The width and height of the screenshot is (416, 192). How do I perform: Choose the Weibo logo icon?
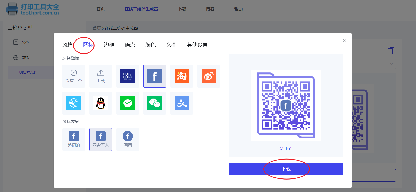(x=209, y=76)
